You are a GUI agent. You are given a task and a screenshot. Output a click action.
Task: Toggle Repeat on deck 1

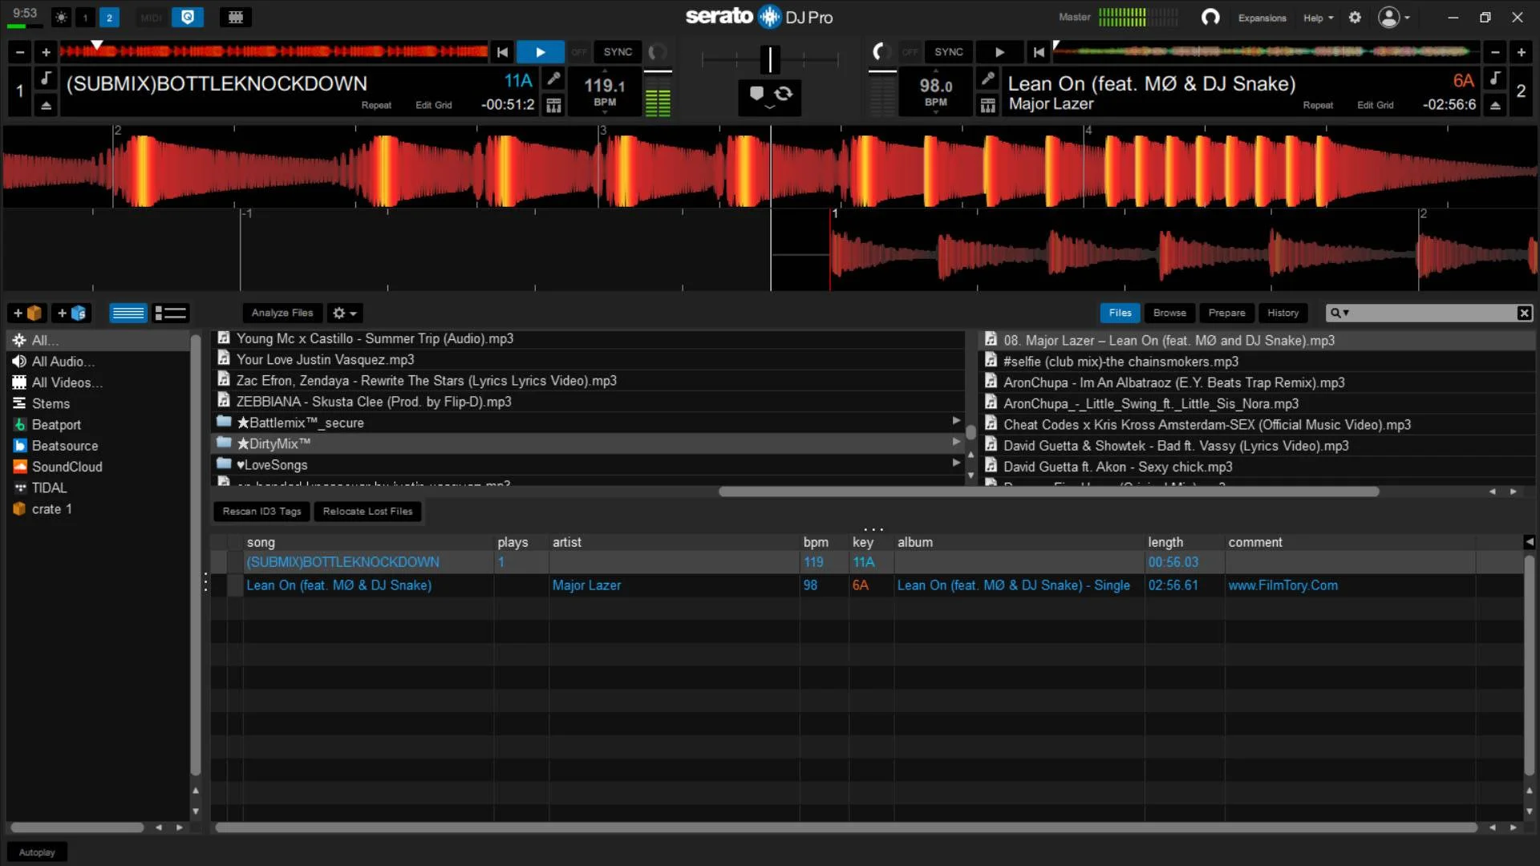tap(375, 105)
